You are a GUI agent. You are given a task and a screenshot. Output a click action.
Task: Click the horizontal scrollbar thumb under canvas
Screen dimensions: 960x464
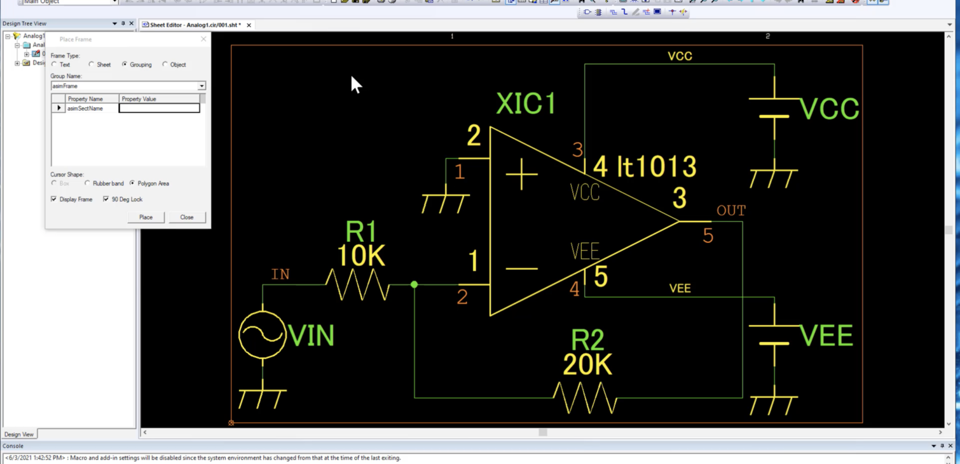pyautogui.click(x=542, y=432)
